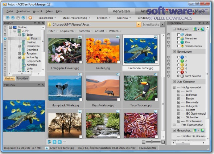The height and width of the screenshot is (154, 214).
Task: Rotate image right with bottom toolbar icon
Action: (x=60, y=142)
